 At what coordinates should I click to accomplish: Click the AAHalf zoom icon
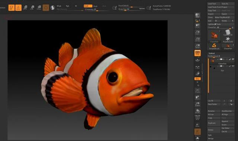(197, 46)
